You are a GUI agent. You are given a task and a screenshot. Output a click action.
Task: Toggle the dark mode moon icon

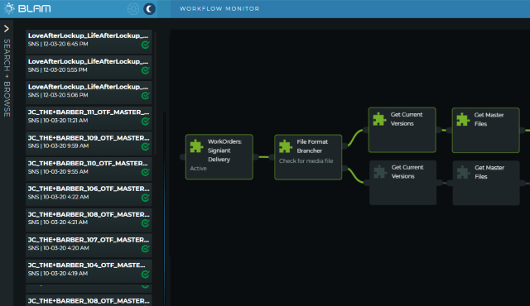click(149, 9)
